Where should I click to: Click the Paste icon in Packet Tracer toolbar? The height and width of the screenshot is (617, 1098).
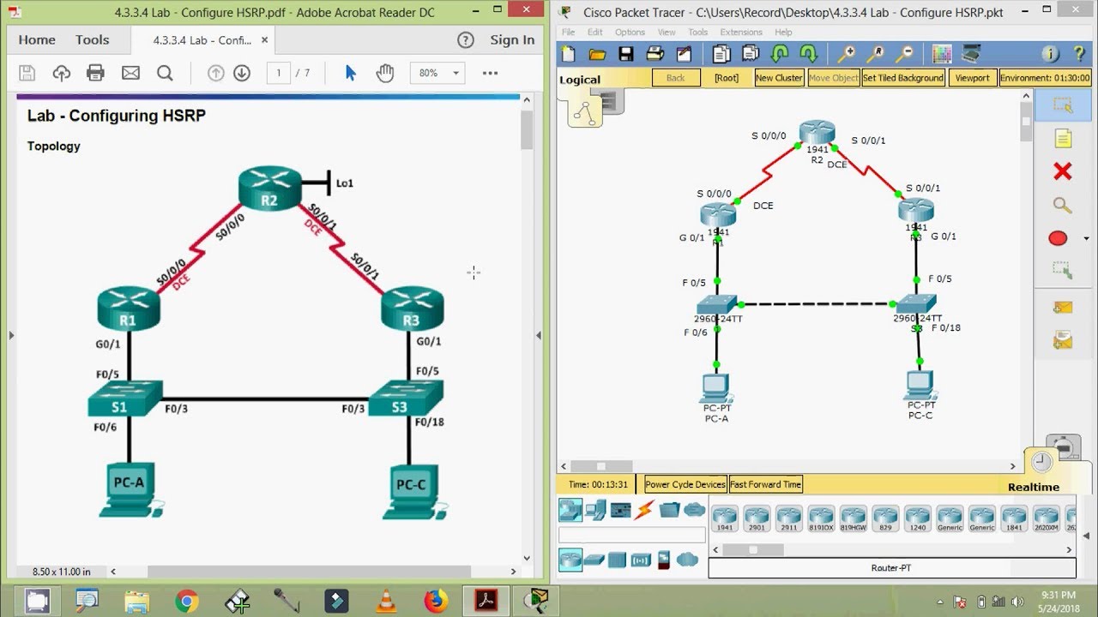pos(751,54)
